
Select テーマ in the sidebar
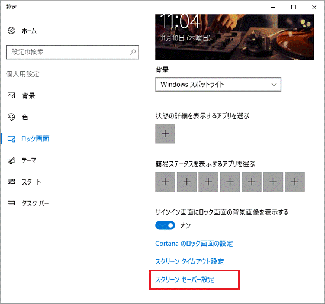tap(29, 160)
